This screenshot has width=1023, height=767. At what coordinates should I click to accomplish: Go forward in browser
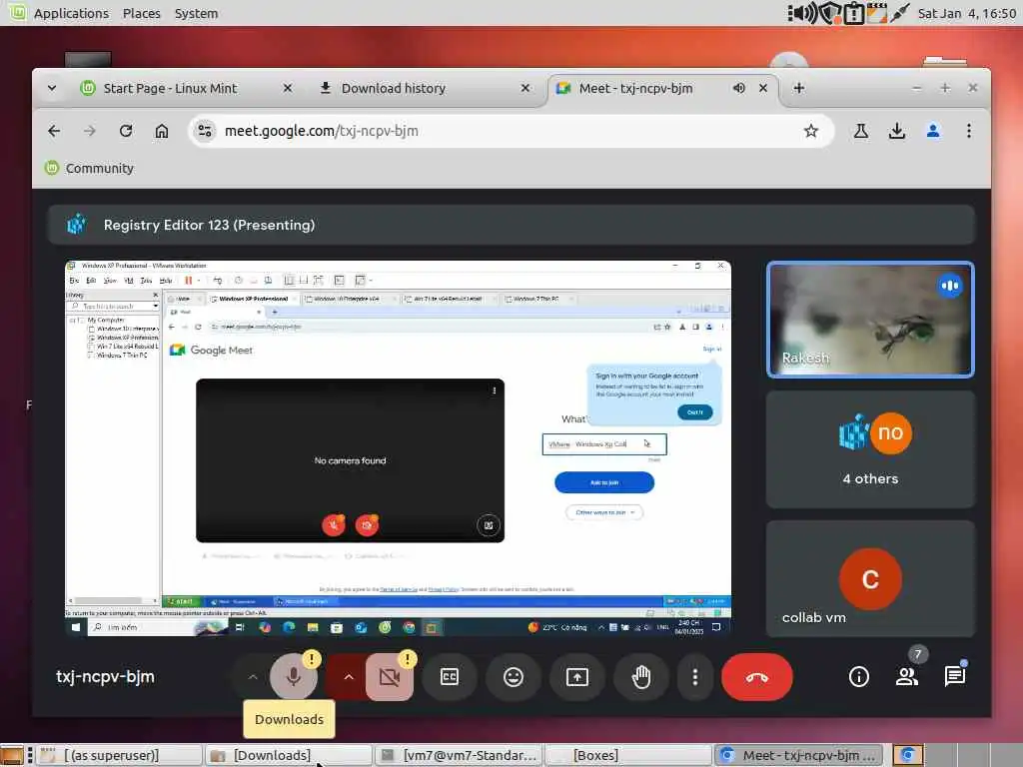89,131
